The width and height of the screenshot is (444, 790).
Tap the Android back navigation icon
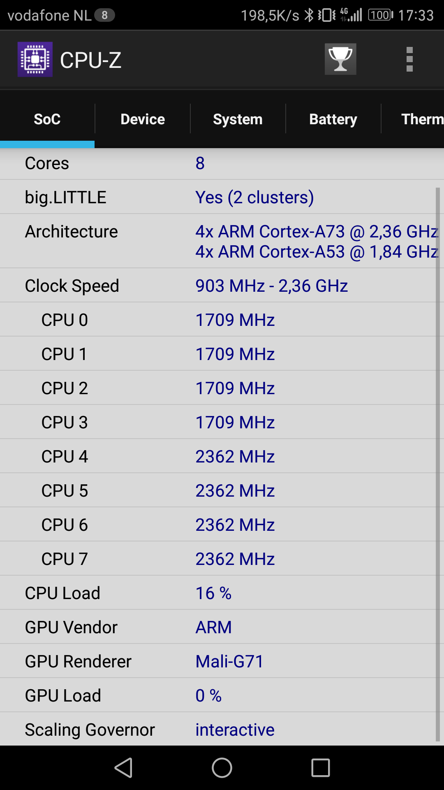click(x=123, y=768)
